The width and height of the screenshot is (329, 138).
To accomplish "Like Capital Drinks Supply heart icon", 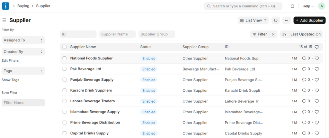I will coord(317,133).
